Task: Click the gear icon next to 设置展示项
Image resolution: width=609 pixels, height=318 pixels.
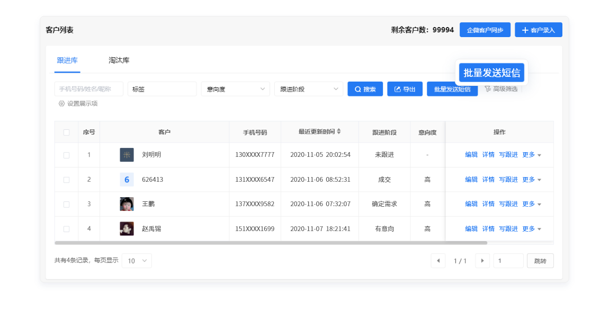Action: pos(61,104)
